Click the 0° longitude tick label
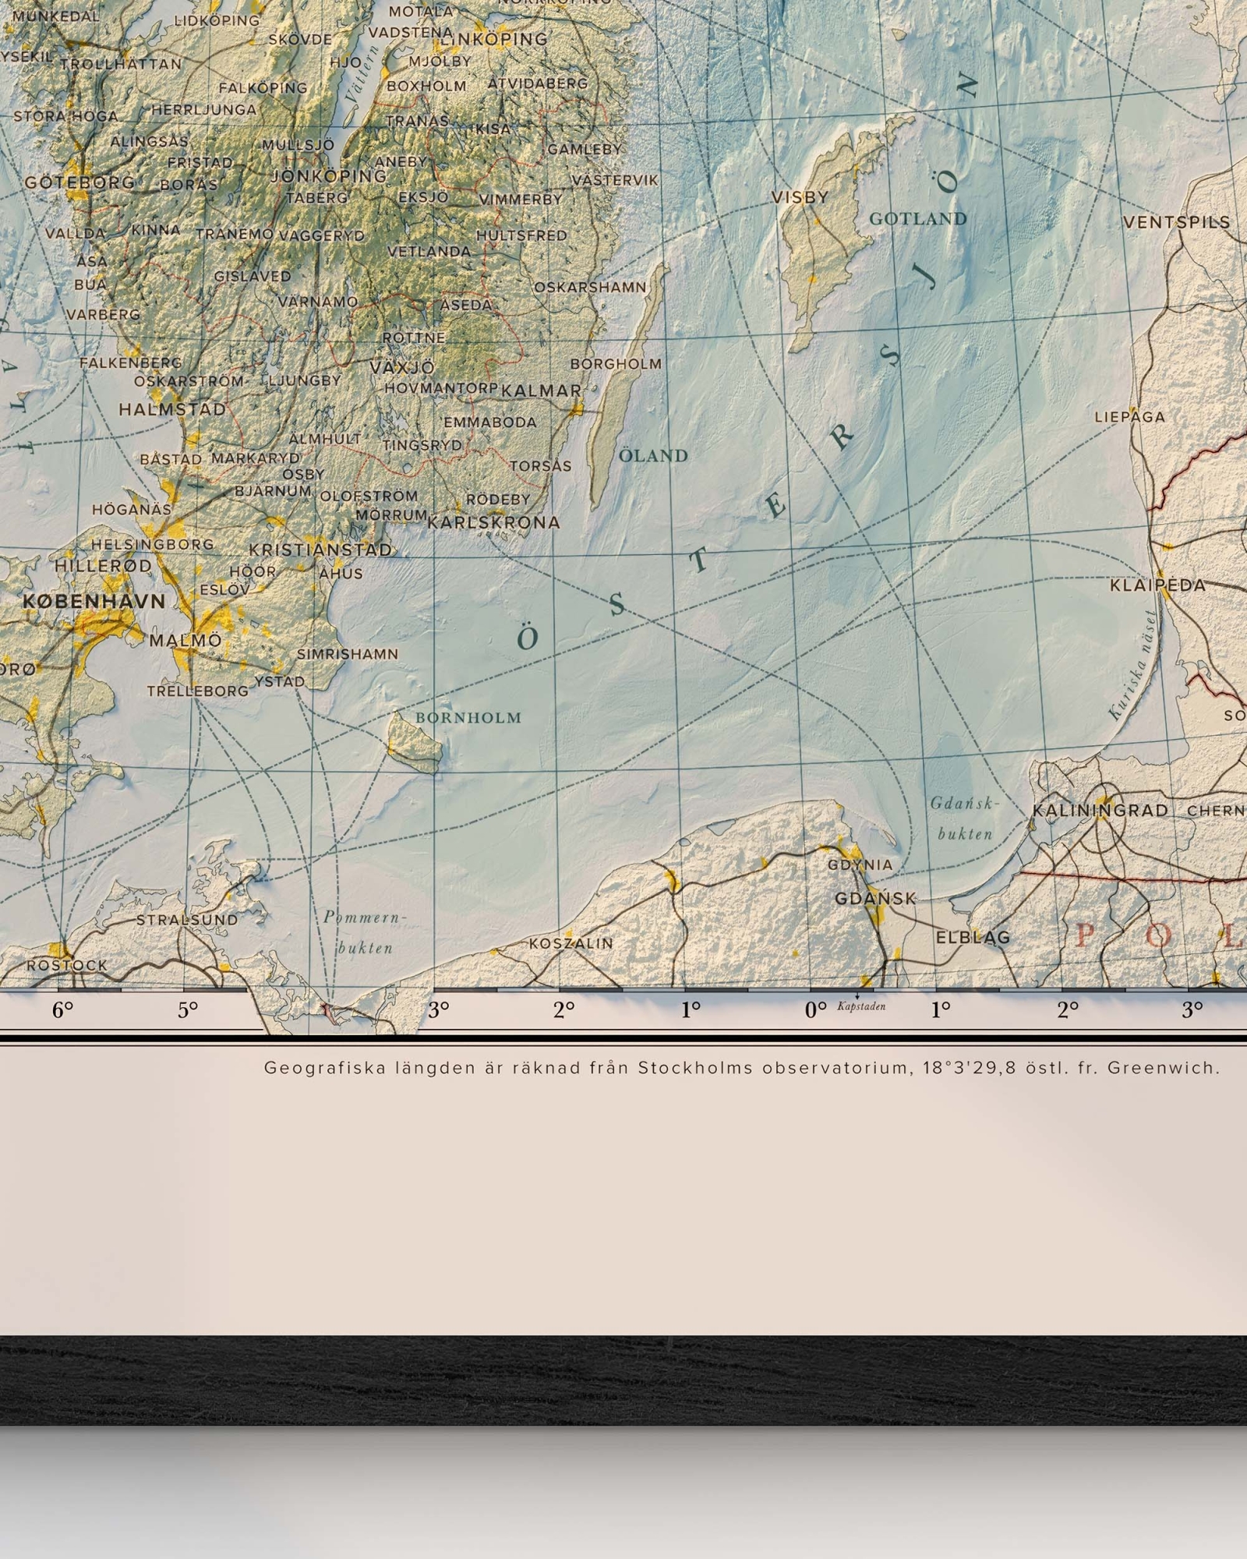This screenshot has width=1247, height=1559. click(x=815, y=1010)
